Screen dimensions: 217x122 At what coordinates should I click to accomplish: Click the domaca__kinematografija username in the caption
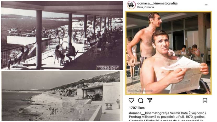tap(149, 113)
